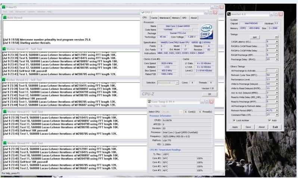This screenshot has width=298, height=178.
Task: Click the Main thread window icon
Action: tap(5, 18)
